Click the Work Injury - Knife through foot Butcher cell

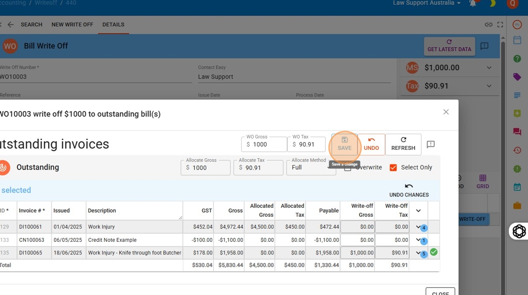(135, 253)
